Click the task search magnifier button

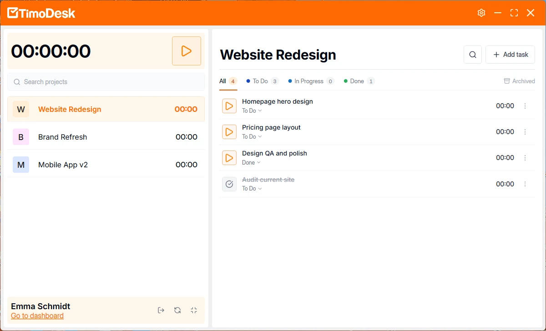(473, 55)
